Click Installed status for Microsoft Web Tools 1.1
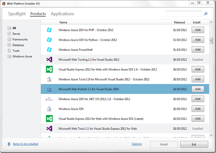The height and width of the screenshot is (153, 216). coord(198,129)
